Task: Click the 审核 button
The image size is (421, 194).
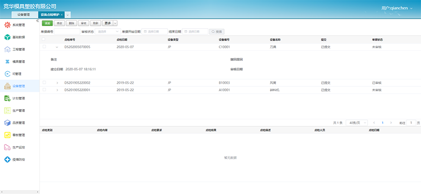Action: tap(84, 23)
